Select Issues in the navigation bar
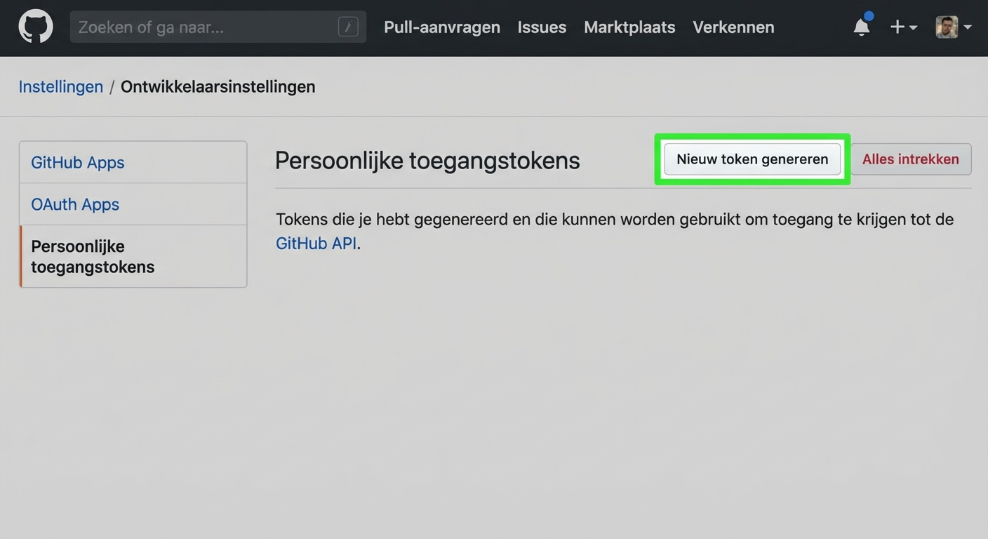 click(542, 27)
